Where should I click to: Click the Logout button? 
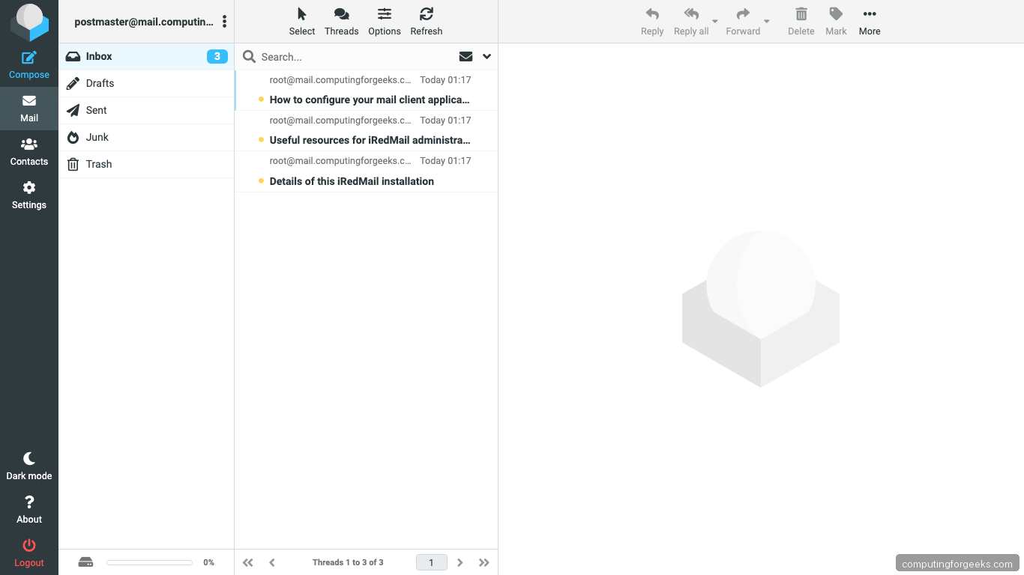click(x=29, y=554)
